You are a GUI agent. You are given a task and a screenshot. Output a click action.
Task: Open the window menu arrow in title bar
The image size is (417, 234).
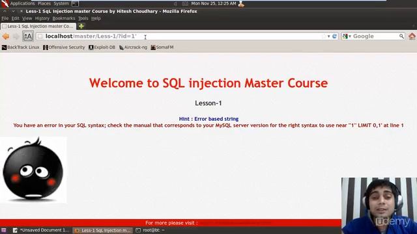[x=13, y=12]
